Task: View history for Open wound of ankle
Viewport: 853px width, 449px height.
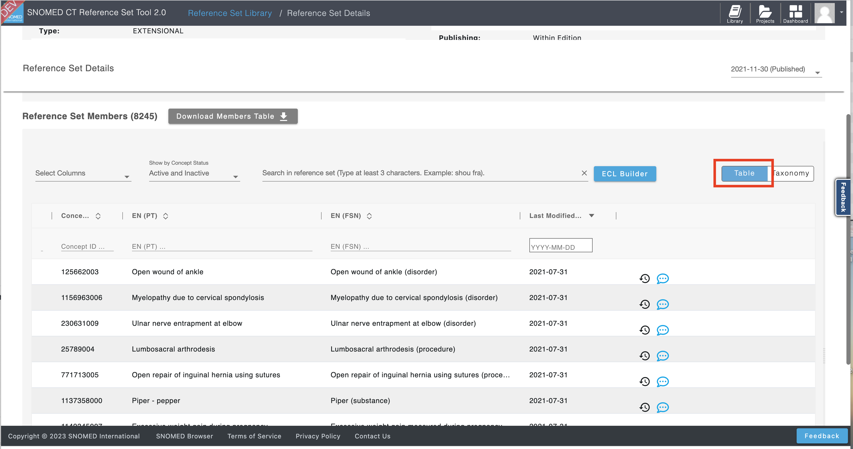Action: click(644, 279)
